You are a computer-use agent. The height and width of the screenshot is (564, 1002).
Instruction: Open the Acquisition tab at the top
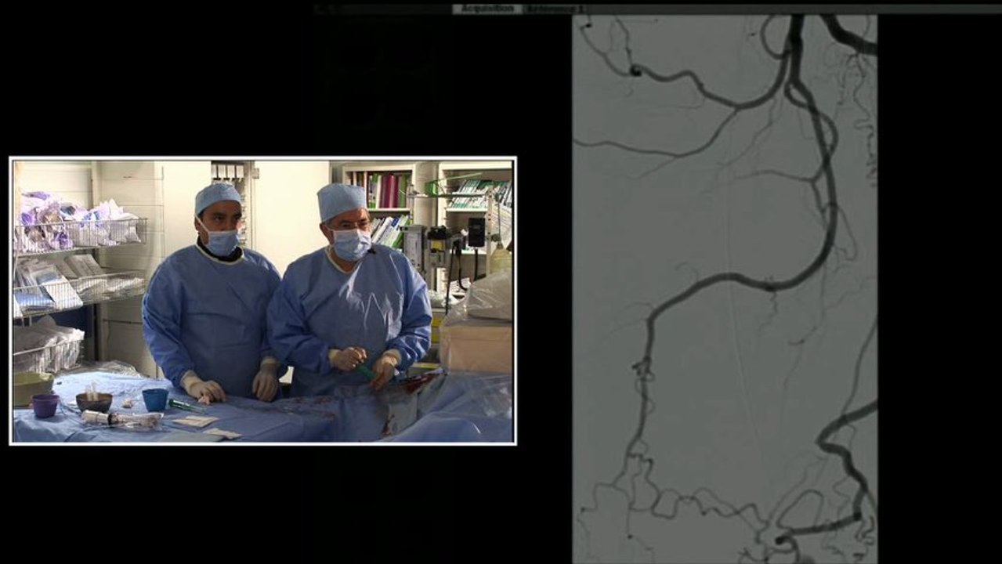click(x=487, y=9)
